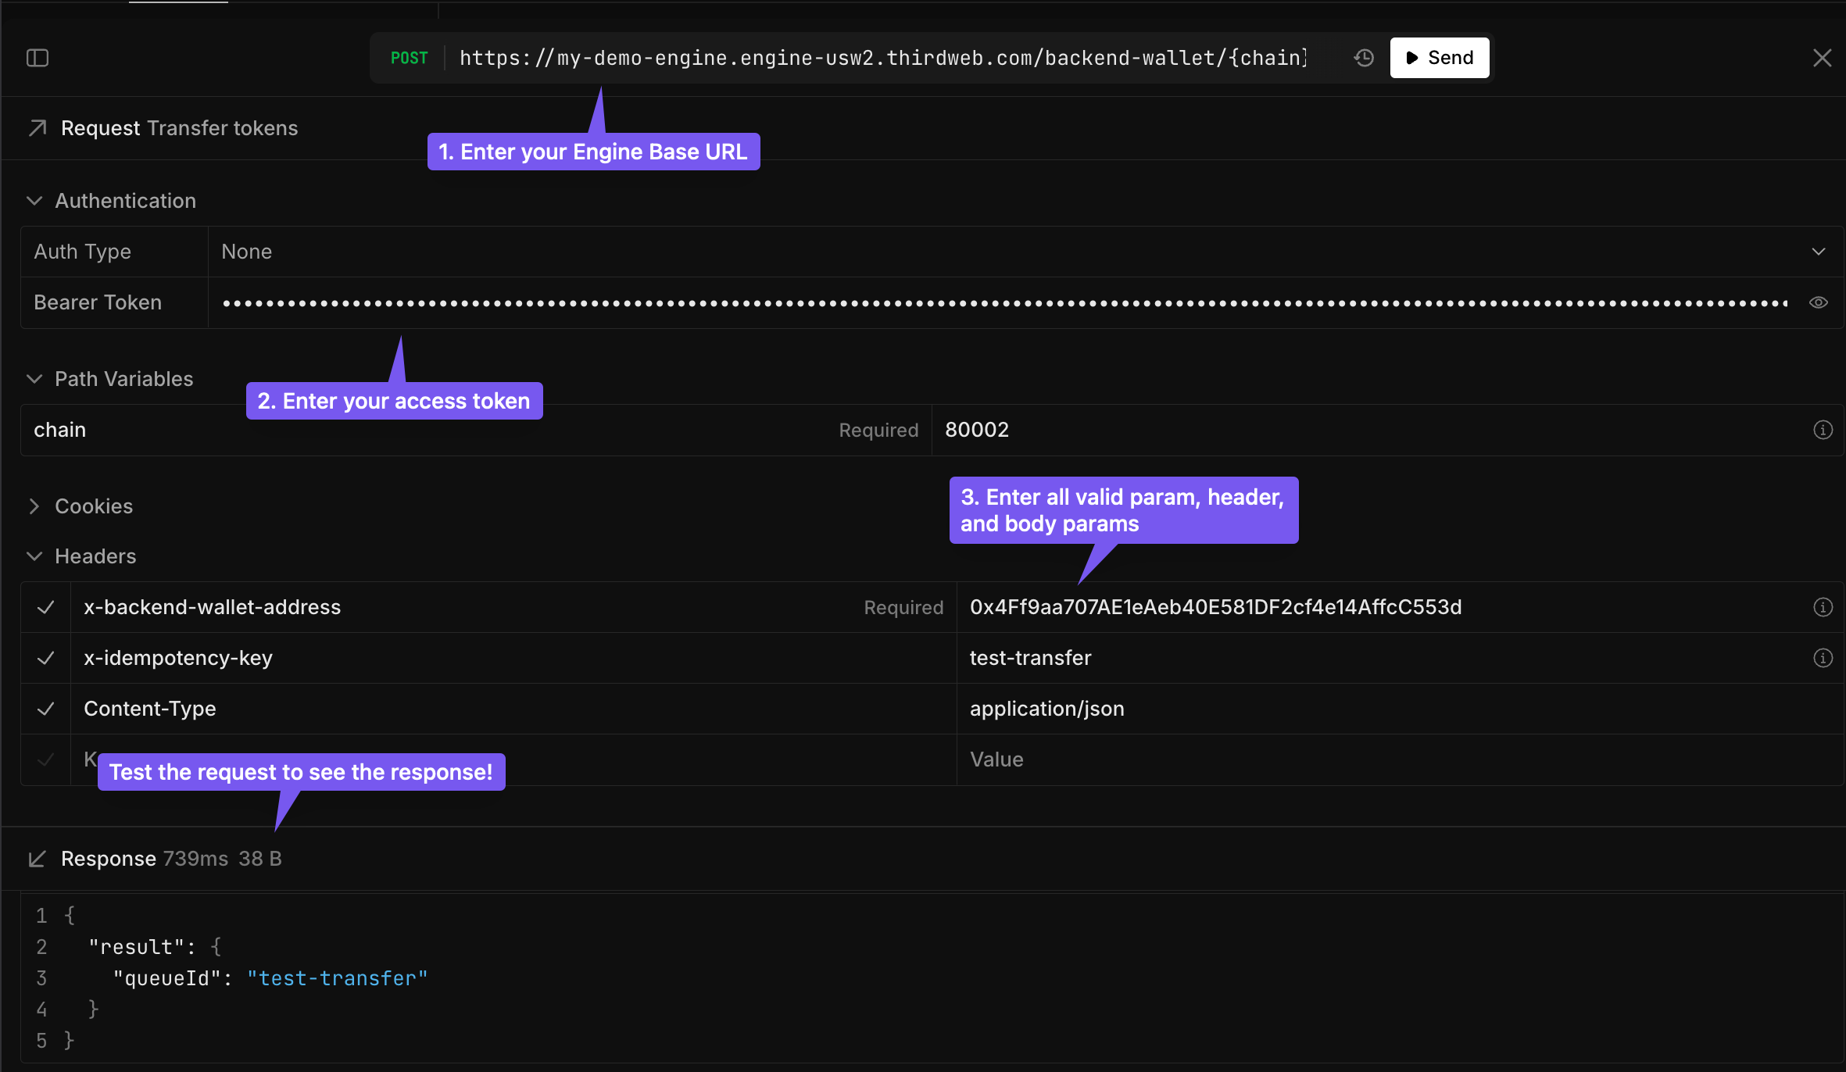This screenshot has width=1846, height=1072.
Task: Disable the Content-Type header checkbox
Action: pos(46,709)
